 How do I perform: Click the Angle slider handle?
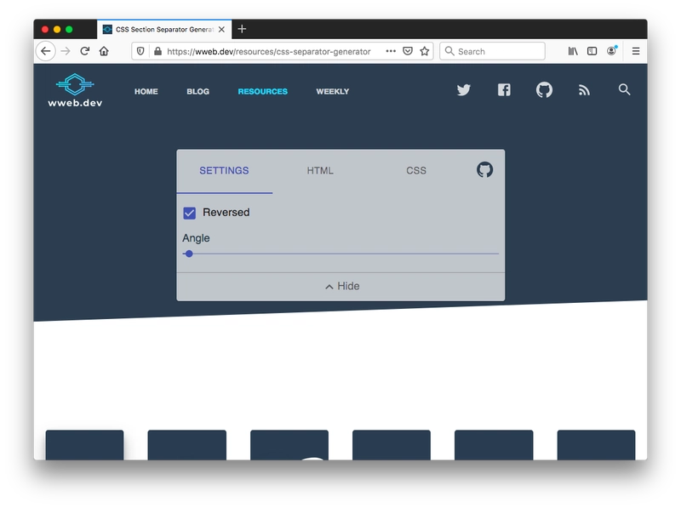[x=189, y=254]
